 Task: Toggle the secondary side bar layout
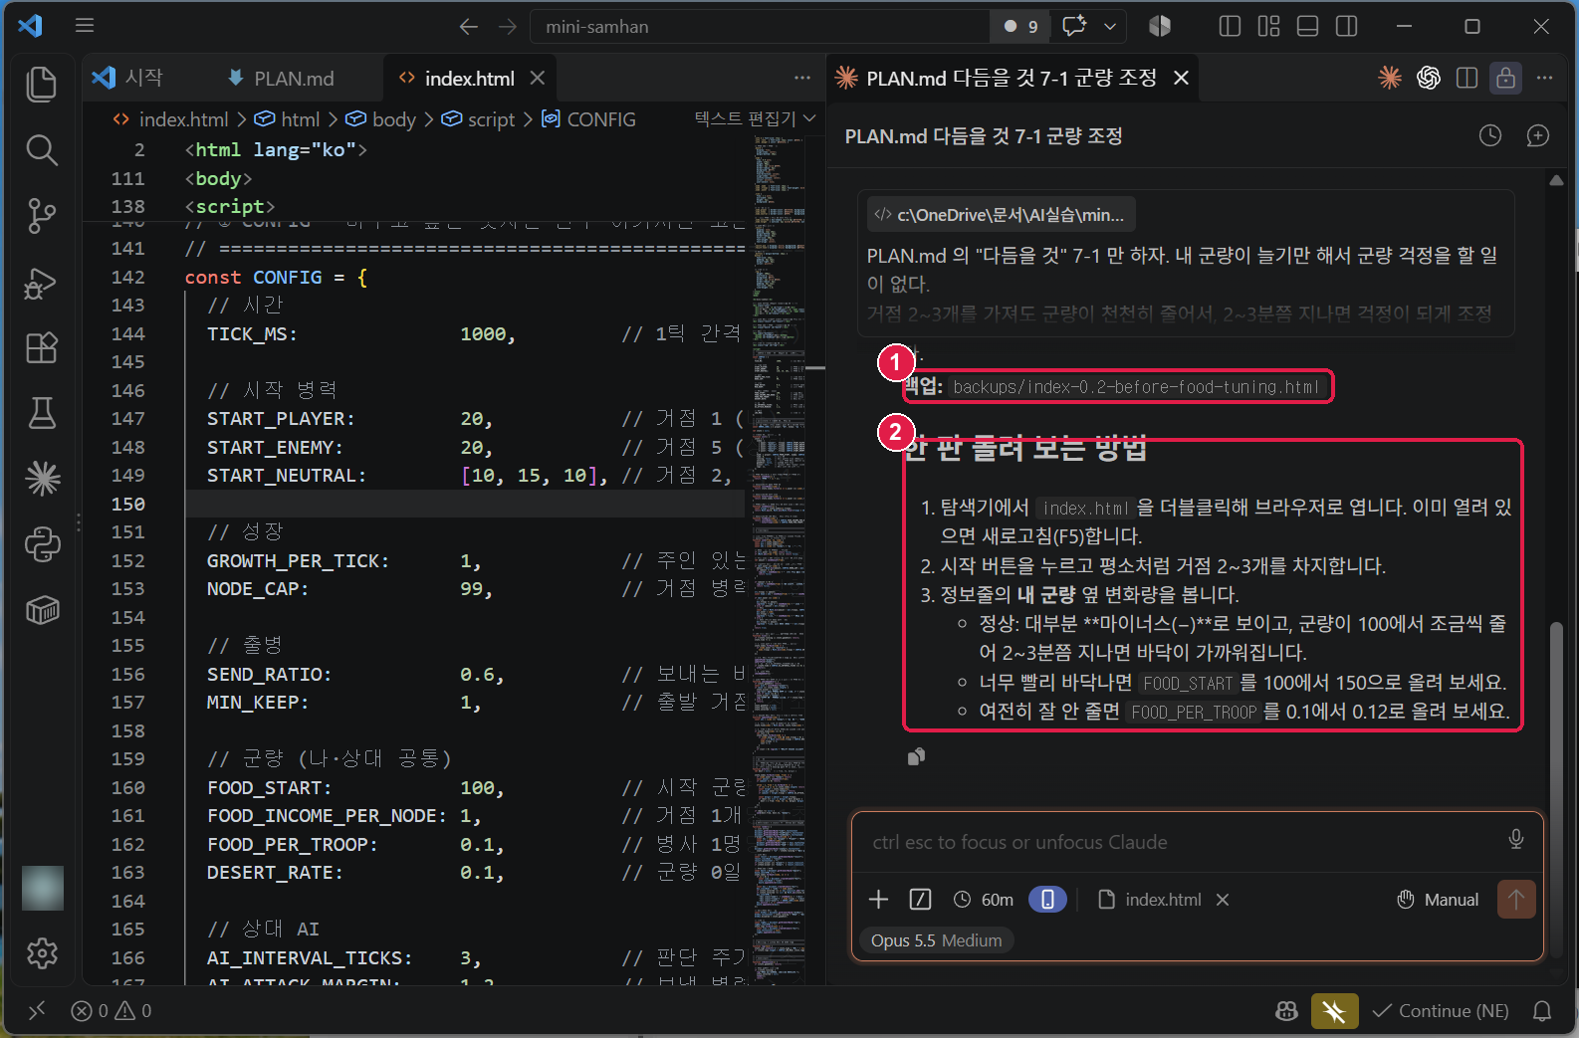(1346, 27)
